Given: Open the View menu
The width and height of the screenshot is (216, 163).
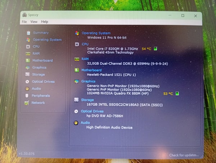Looking at the screenshot, I should point(34,22).
